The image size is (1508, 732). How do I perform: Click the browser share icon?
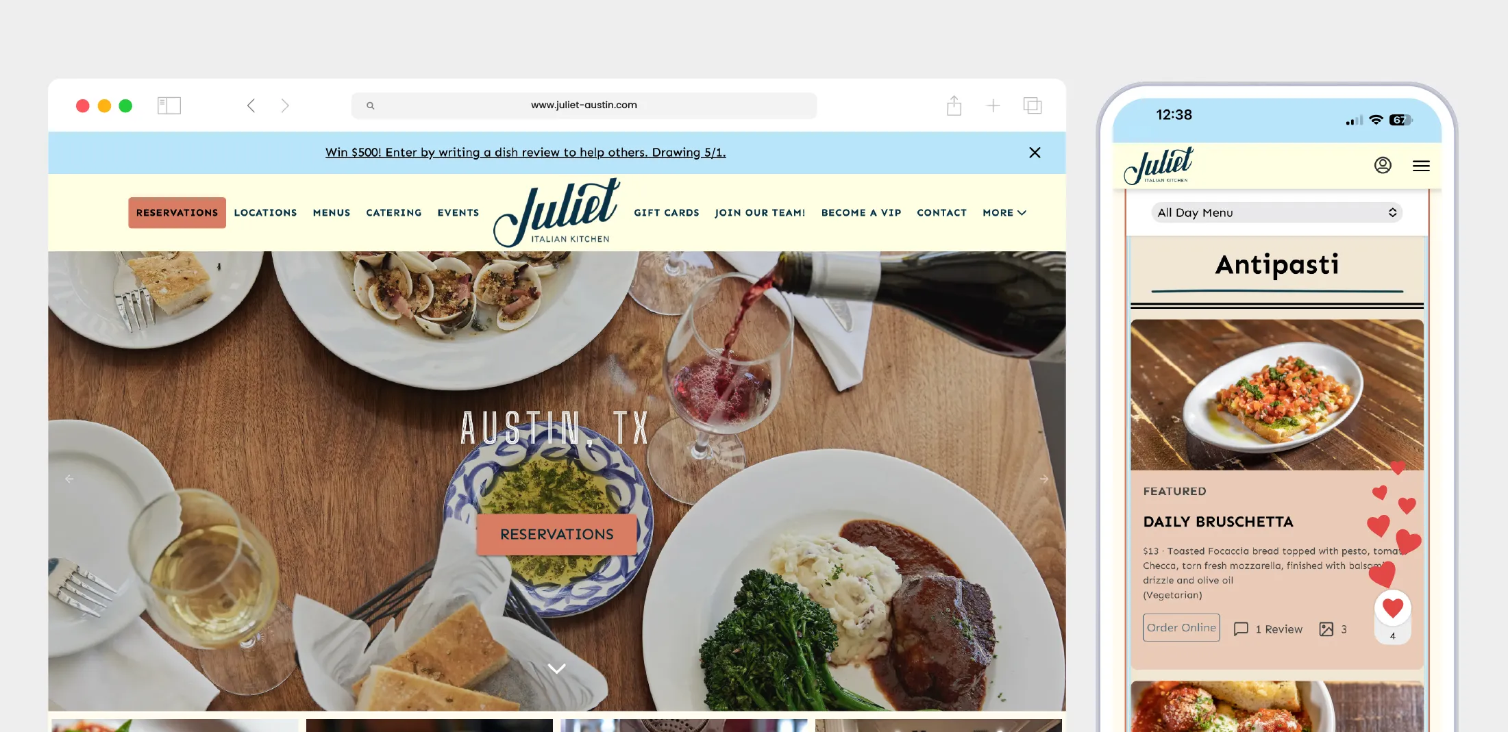pos(954,105)
